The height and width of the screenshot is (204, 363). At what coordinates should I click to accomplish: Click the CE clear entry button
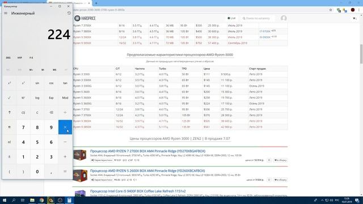pos(23,113)
